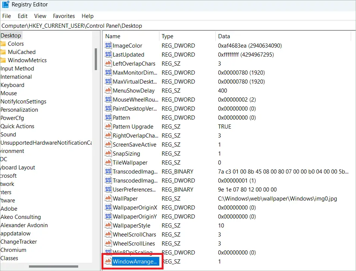Open the View menu
This screenshot has width=356, height=271.
coord(40,16)
